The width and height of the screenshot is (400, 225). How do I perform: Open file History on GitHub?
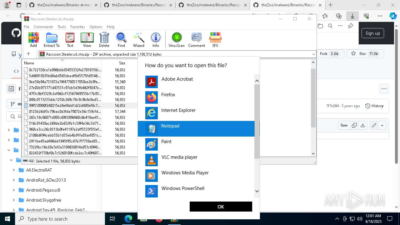coord(374,106)
